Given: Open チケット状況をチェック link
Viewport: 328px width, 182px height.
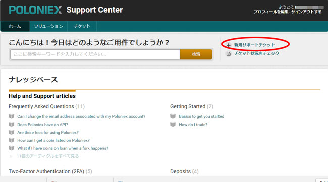Looking at the screenshot, I should point(256,53).
